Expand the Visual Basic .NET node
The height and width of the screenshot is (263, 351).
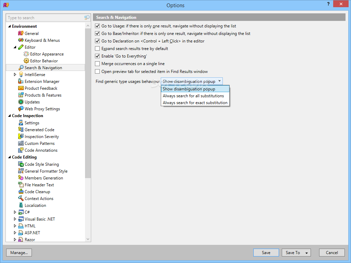tap(15, 219)
